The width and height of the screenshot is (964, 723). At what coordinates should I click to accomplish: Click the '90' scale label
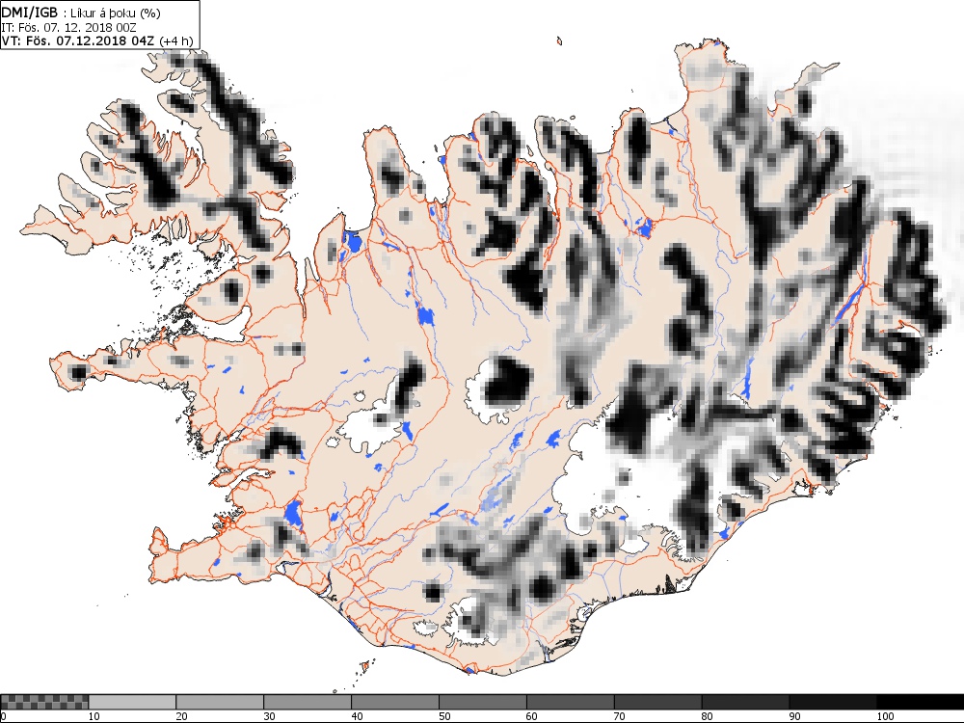coord(795,716)
